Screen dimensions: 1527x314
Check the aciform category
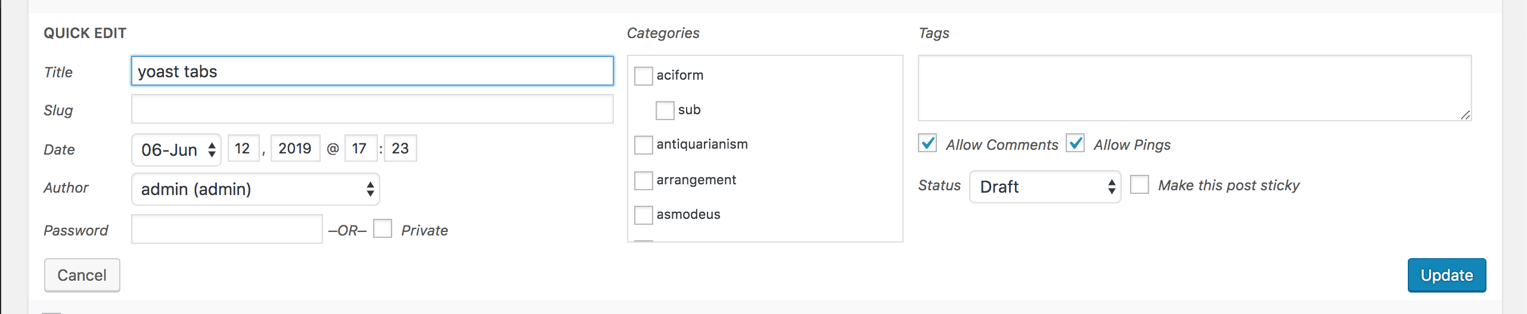point(644,76)
